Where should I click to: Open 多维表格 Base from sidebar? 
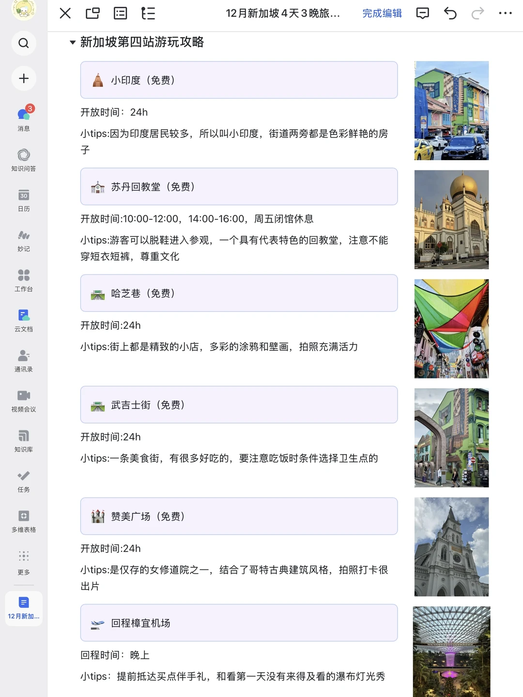pyautogui.click(x=23, y=521)
